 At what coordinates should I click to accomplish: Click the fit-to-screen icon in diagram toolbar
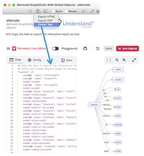tap(109, 60)
